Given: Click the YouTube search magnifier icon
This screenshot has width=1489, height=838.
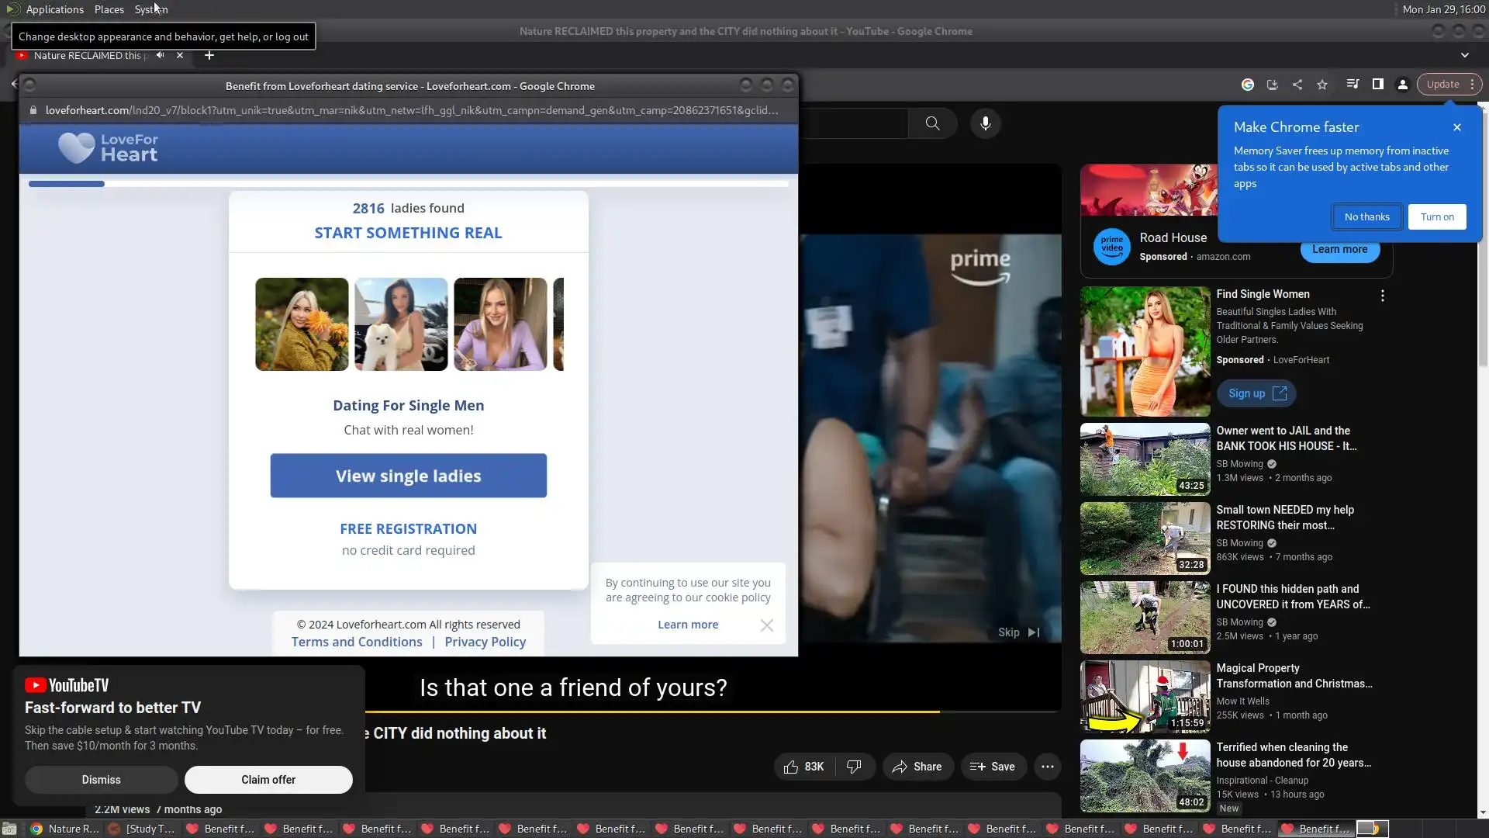Looking at the screenshot, I should pyautogui.click(x=932, y=123).
